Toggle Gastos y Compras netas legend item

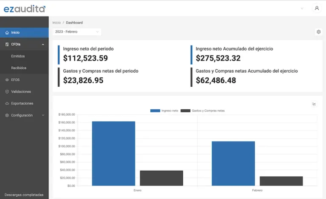click(202, 111)
